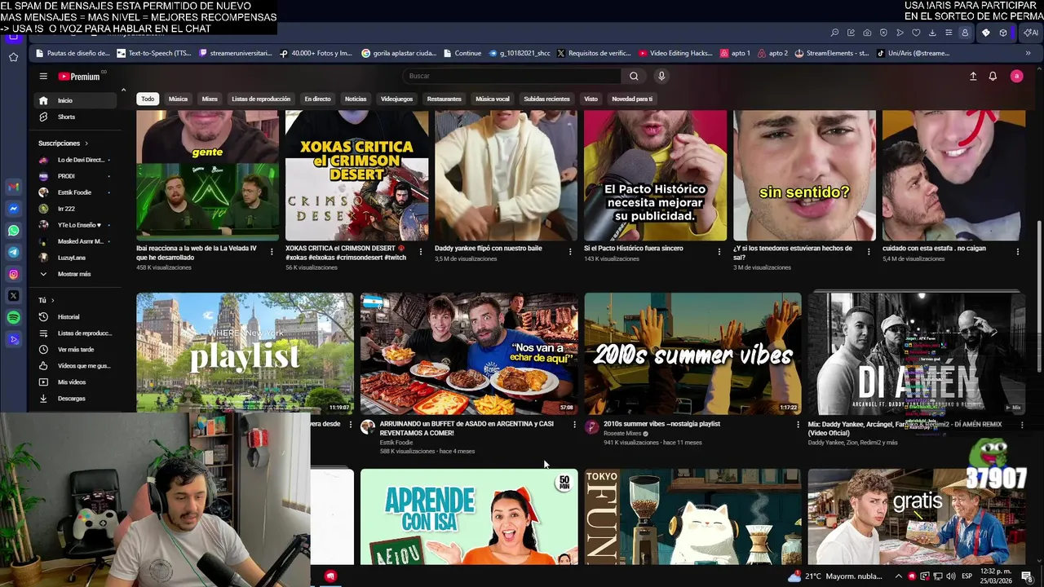Open the Text-to-Speech bookmark
Image resolution: width=1044 pixels, height=587 pixels.
154,53
